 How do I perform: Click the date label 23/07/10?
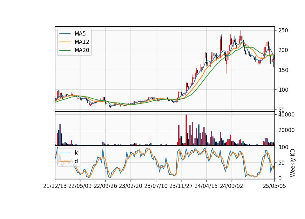156,186
